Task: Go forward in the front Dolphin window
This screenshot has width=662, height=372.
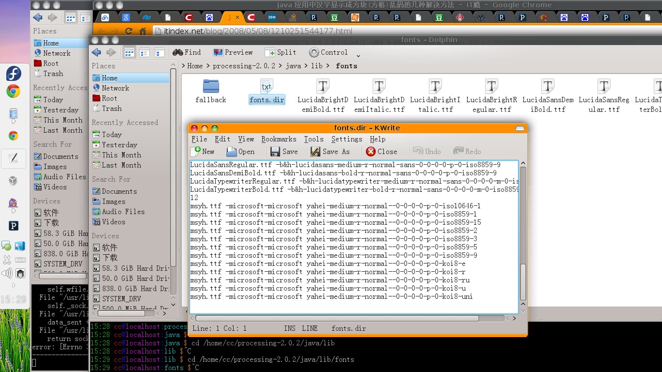Action: coord(111,52)
